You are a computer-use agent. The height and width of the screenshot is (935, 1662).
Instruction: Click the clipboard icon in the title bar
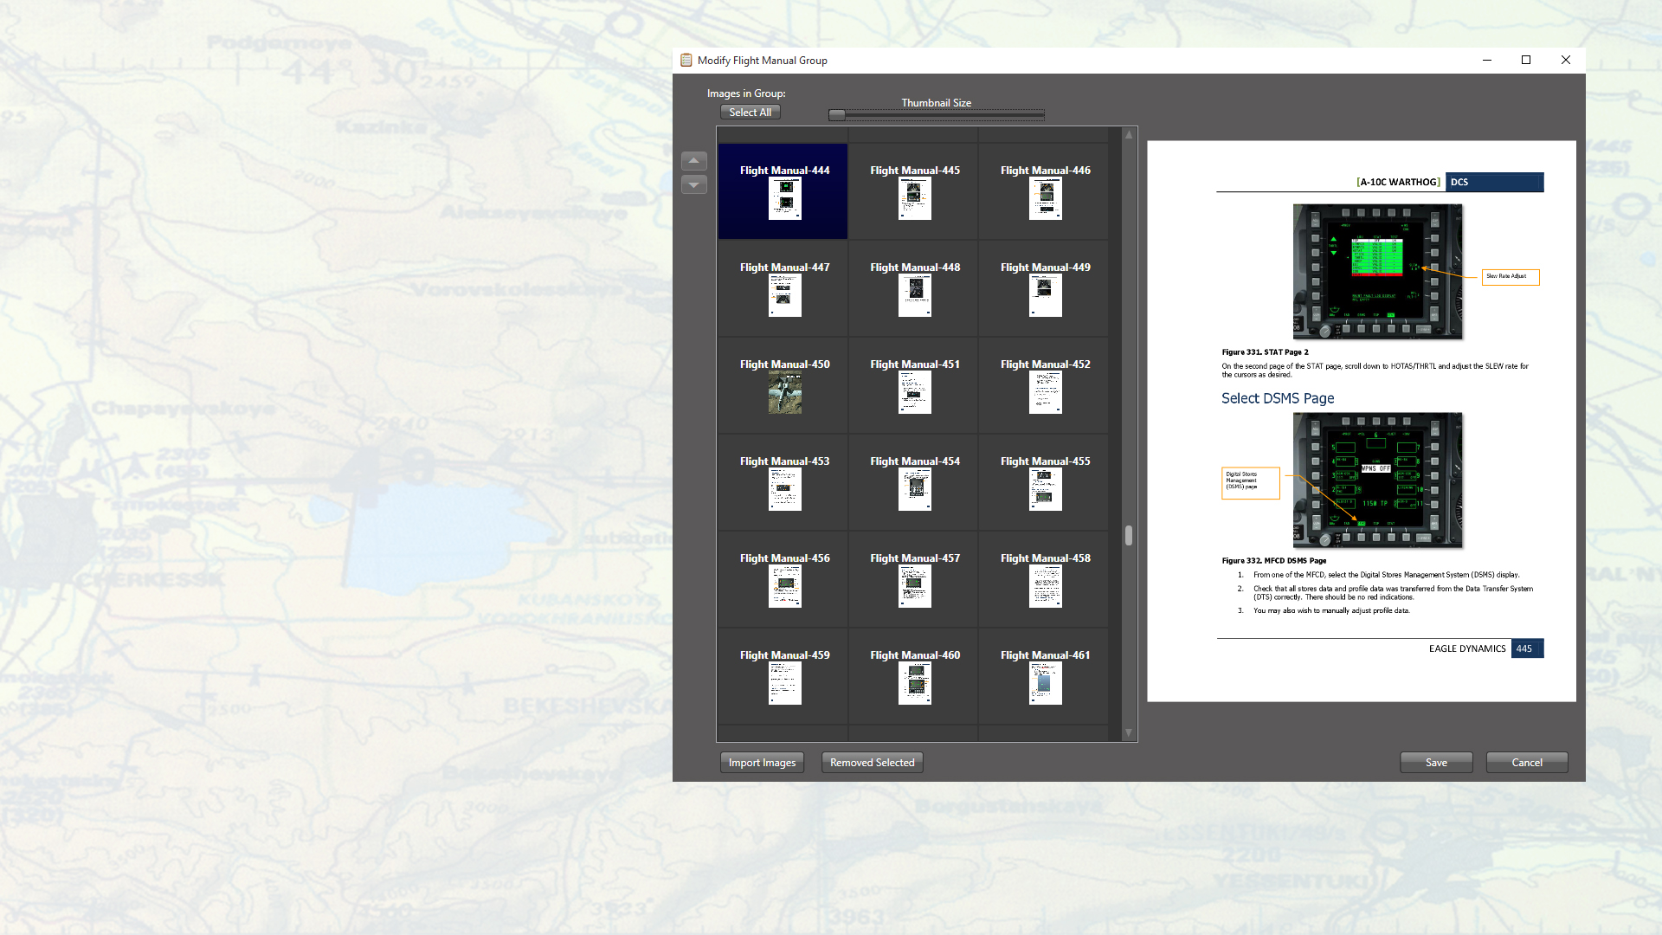point(686,60)
